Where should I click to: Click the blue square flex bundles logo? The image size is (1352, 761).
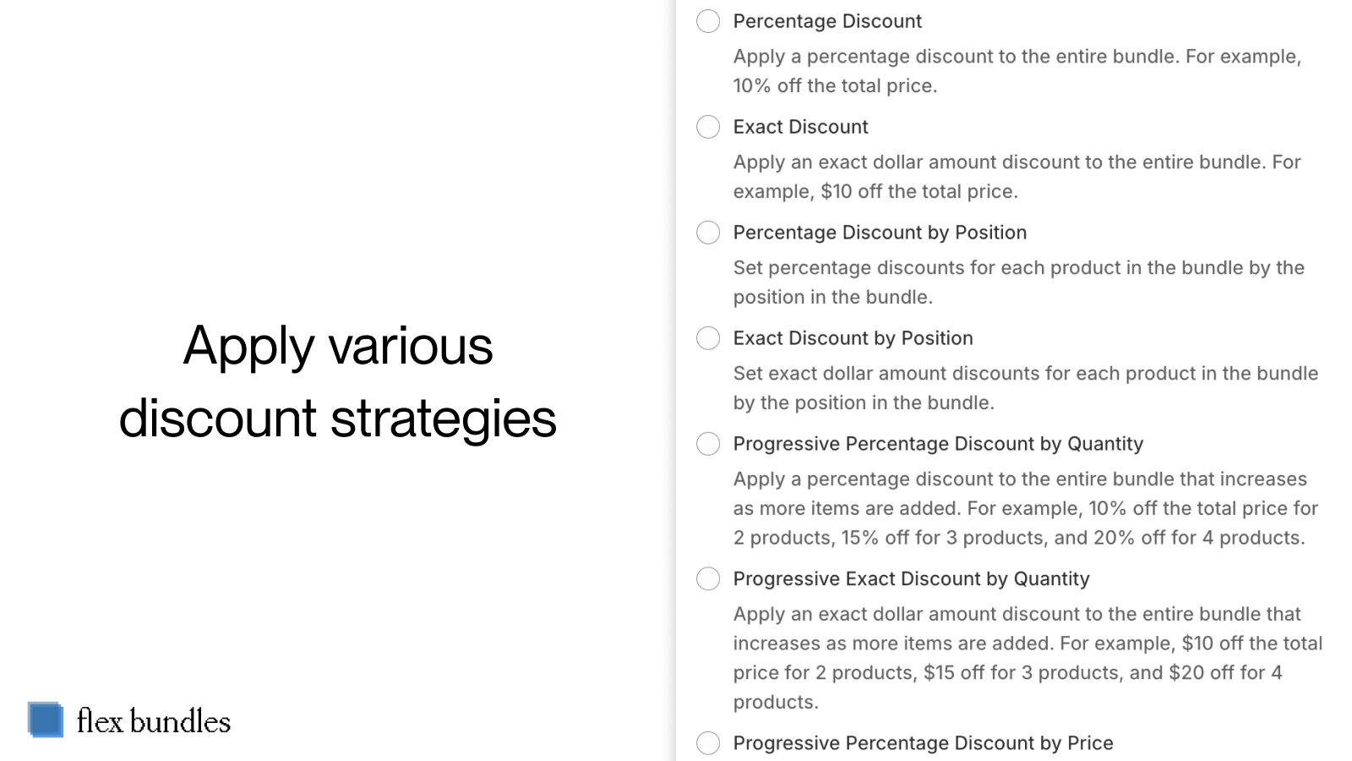46,720
